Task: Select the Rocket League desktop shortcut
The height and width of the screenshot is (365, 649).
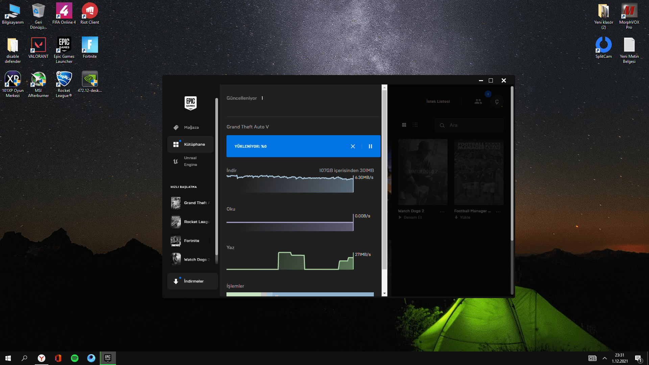Action: point(64,84)
